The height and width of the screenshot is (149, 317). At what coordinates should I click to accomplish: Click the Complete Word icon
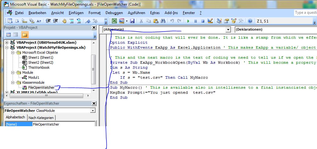coord(39,21)
